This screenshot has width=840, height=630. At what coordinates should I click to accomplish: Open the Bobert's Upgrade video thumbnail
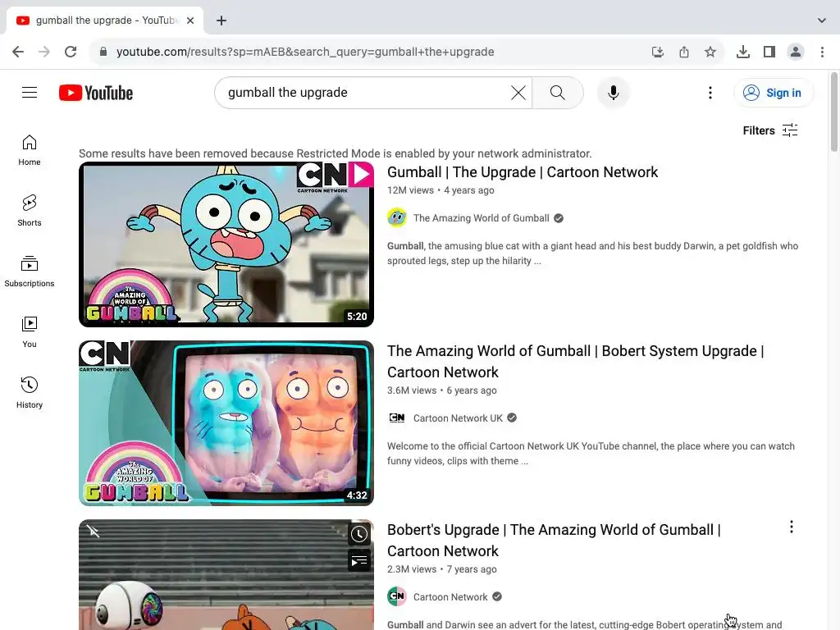226,575
